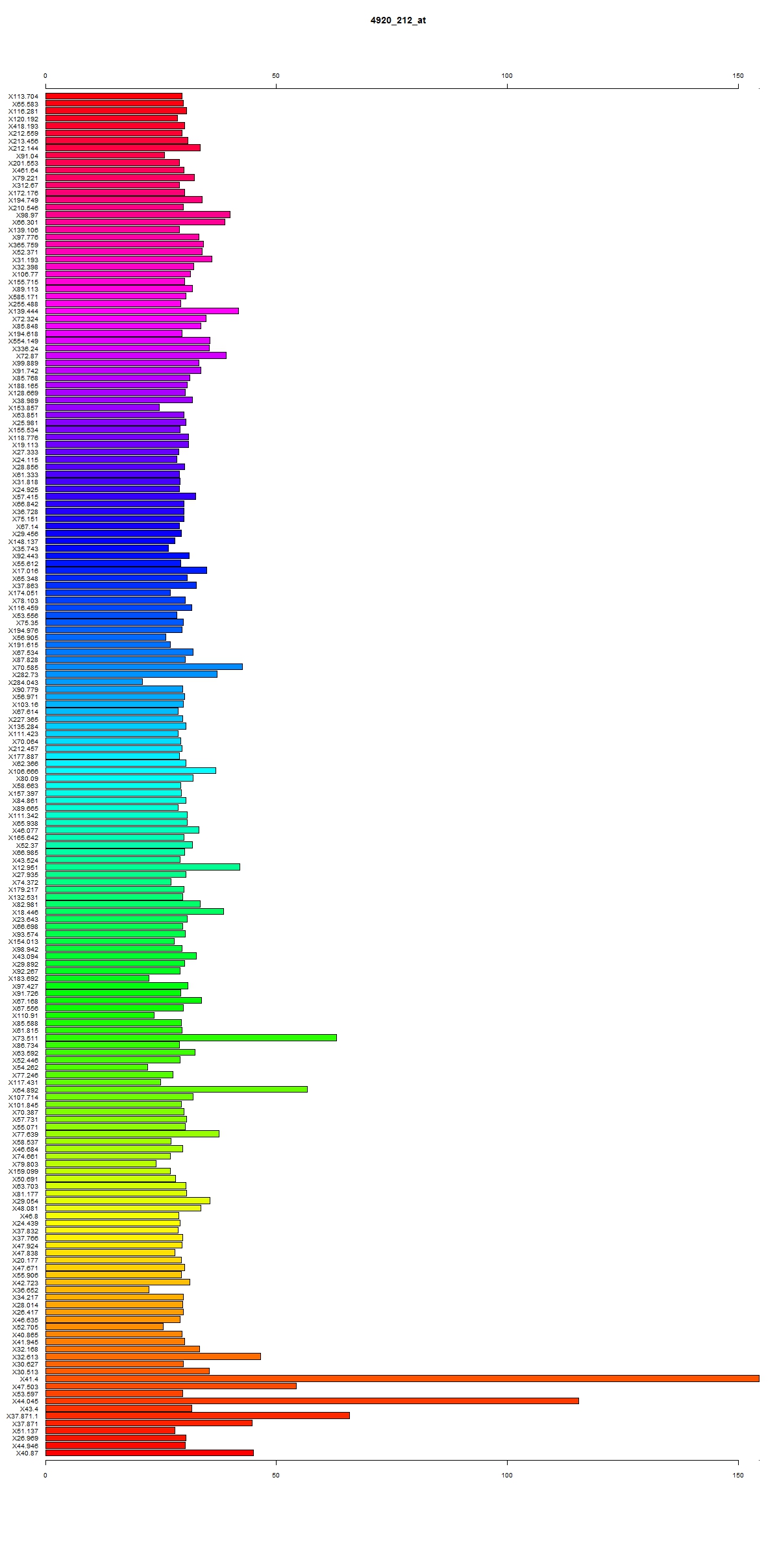Click the chart title 4920_212_at
779x1558 pixels.
click(x=398, y=20)
